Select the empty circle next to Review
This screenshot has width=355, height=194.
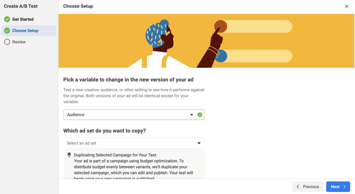point(7,42)
